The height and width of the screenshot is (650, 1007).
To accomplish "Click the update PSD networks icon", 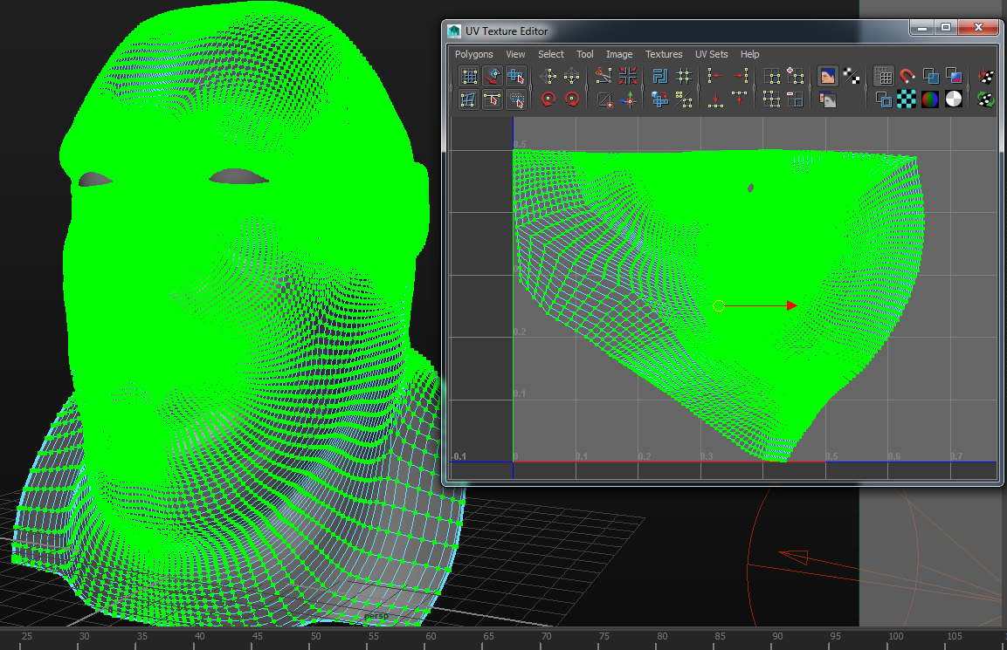I will pos(986,99).
